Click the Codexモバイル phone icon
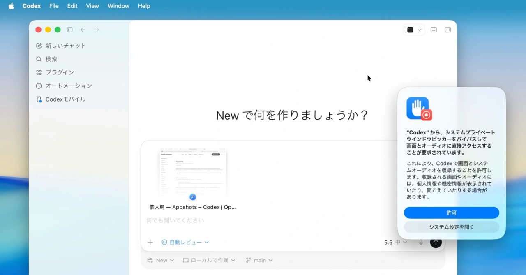Screen dimensions: 526x275 (x=39, y=99)
